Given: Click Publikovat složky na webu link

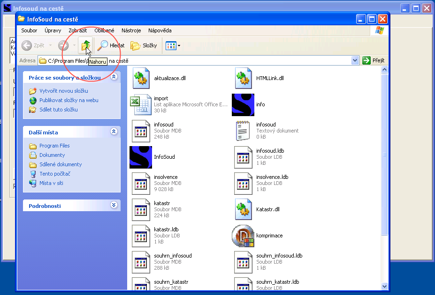Looking at the screenshot, I should point(69,100).
